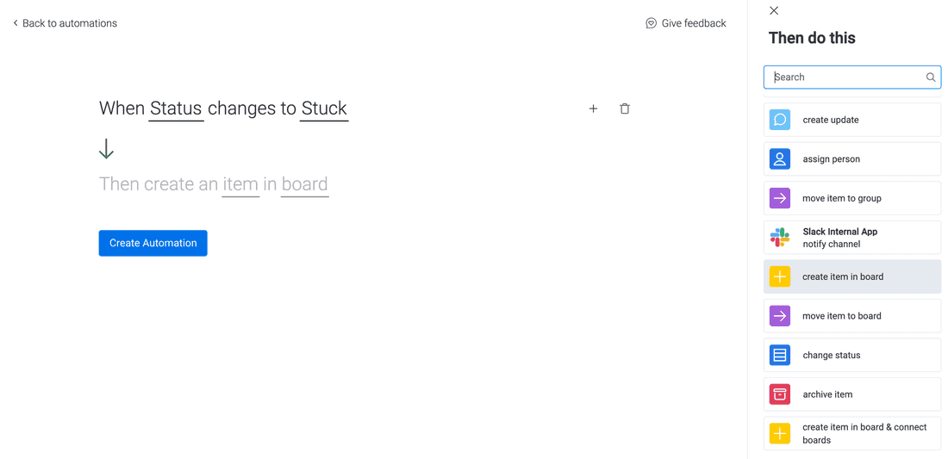
Task: Click the archive item box icon
Action: click(x=780, y=394)
